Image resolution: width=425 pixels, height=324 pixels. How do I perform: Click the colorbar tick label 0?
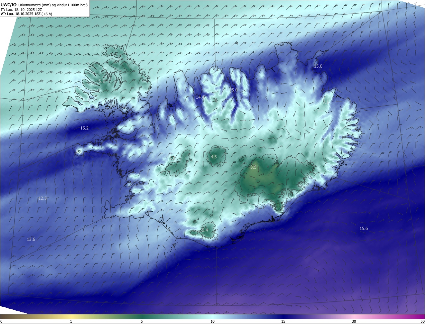1,321
